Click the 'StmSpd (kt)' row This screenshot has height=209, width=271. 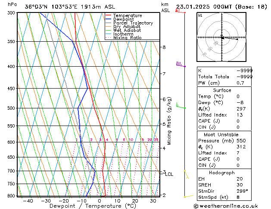click(x=224, y=197)
